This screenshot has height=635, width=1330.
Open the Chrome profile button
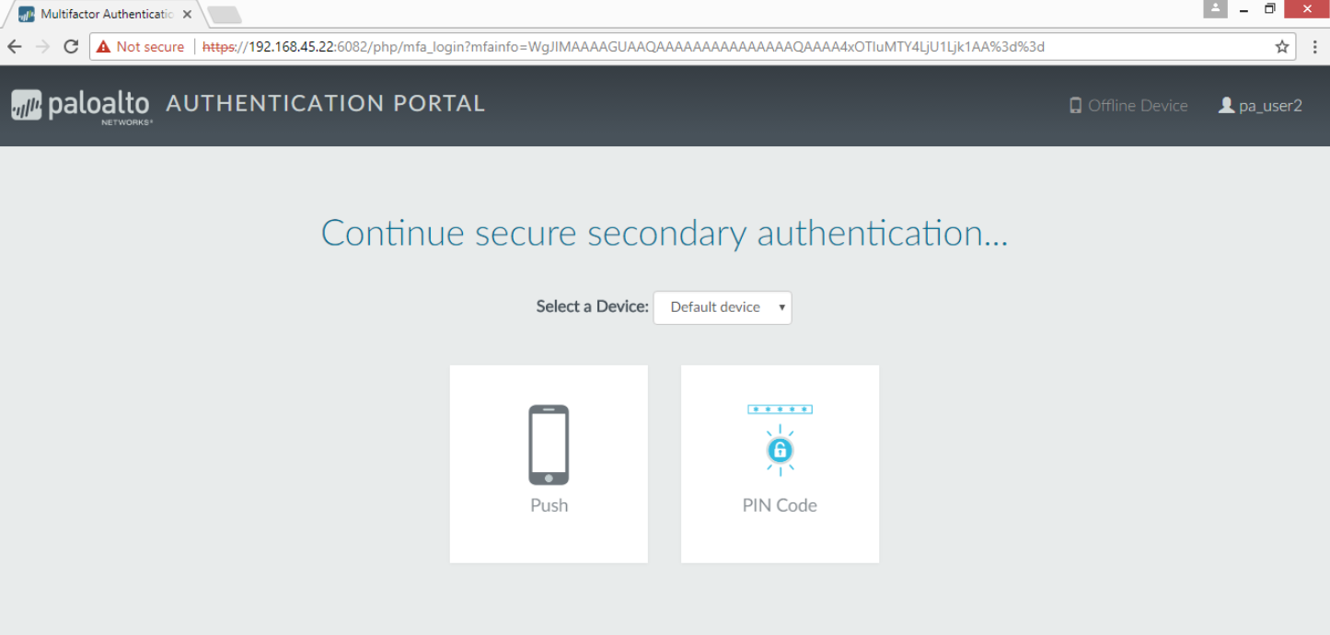[x=1215, y=9]
